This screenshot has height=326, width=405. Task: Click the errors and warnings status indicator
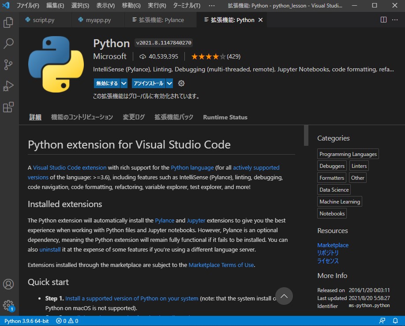coord(67,321)
